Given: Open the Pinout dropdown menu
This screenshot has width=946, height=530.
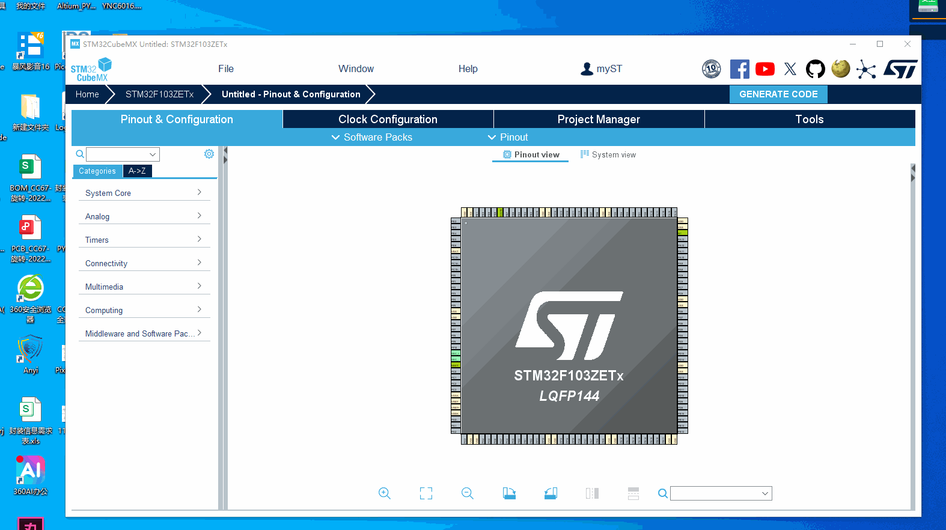Looking at the screenshot, I should pos(508,137).
